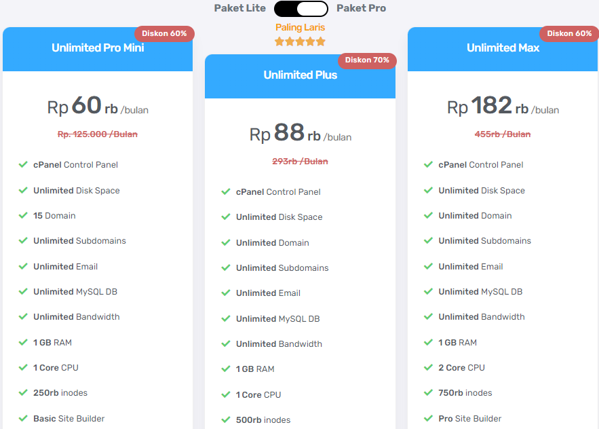Open the Unlimited Pro Mini plan header

point(97,48)
